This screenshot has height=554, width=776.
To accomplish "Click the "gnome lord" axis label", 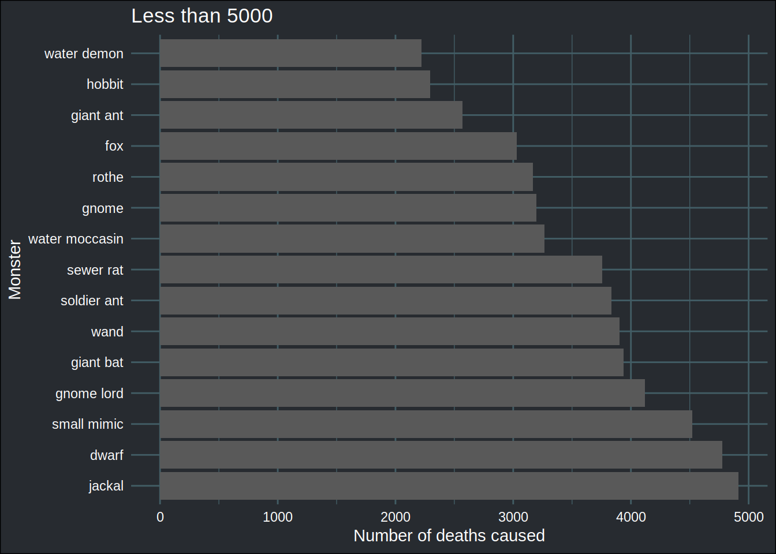I will click(x=89, y=394).
